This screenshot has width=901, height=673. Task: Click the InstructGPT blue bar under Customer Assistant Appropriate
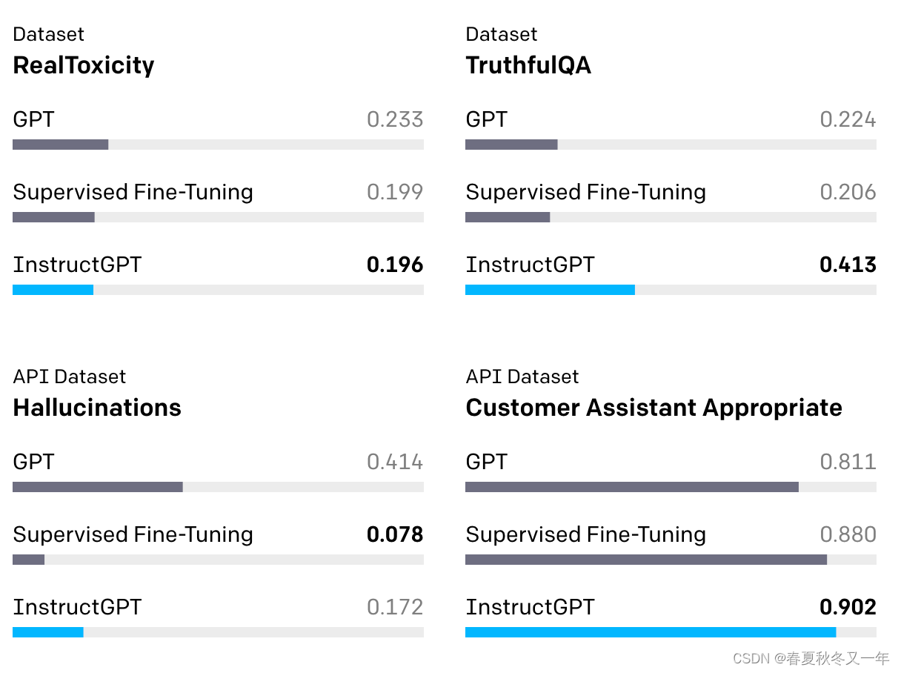tap(651, 632)
